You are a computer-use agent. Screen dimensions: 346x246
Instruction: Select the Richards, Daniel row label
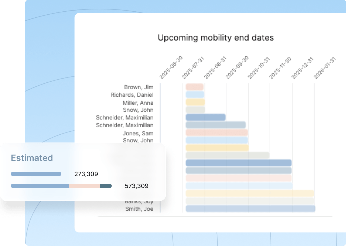tap(132, 95)
